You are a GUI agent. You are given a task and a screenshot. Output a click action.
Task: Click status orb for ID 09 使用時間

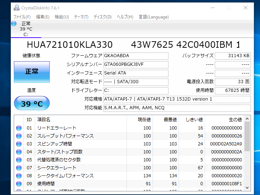pos(19,184)
